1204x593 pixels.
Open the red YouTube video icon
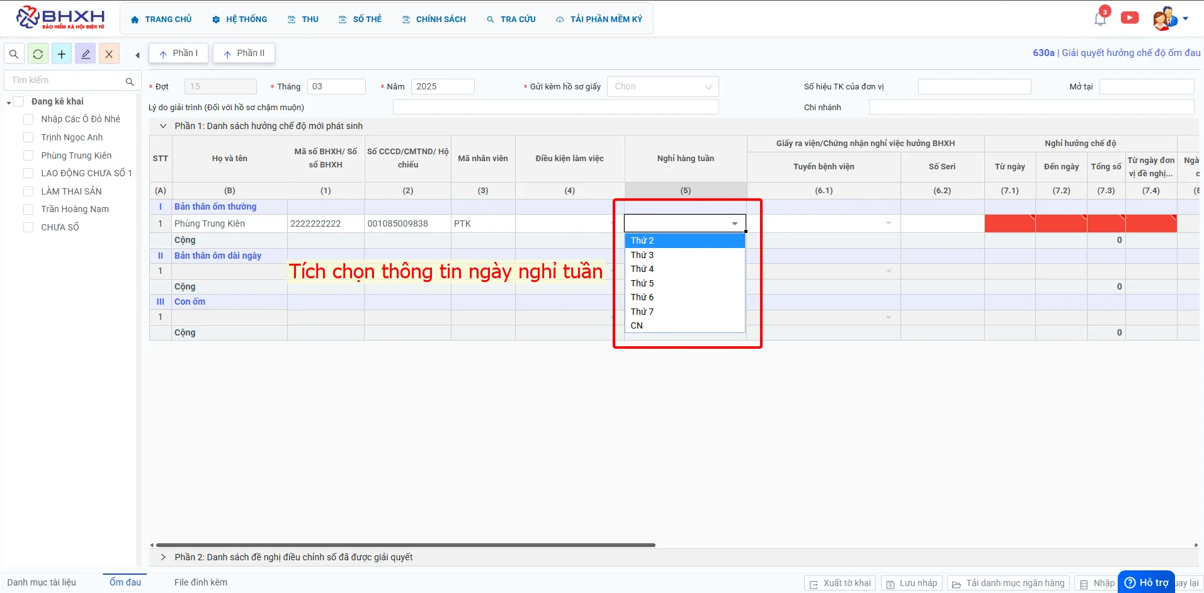coord(1130,18)
